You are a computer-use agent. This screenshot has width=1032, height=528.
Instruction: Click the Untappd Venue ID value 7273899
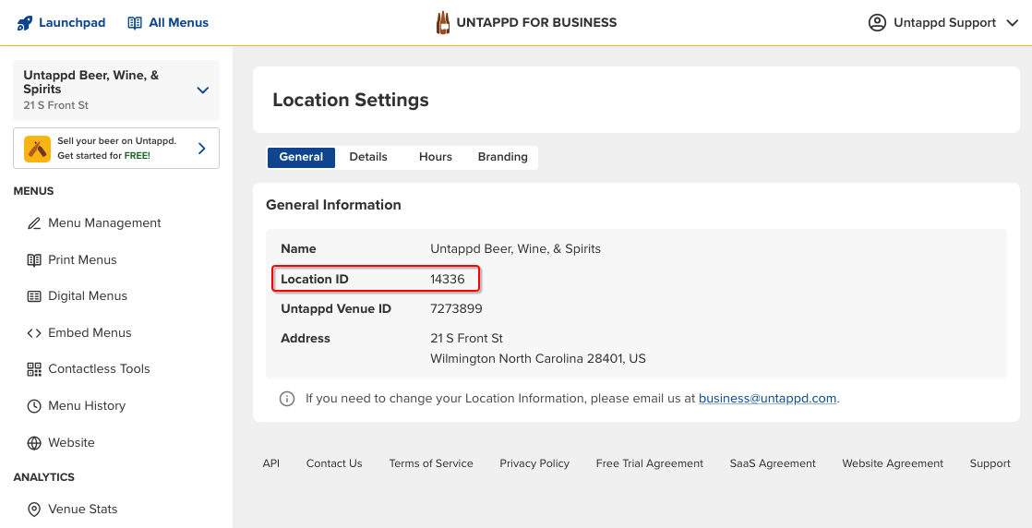click(x=456, y=308)
